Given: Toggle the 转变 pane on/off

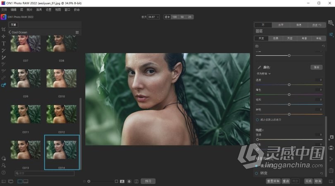Looking at the screenshot, I should (256, 174).
